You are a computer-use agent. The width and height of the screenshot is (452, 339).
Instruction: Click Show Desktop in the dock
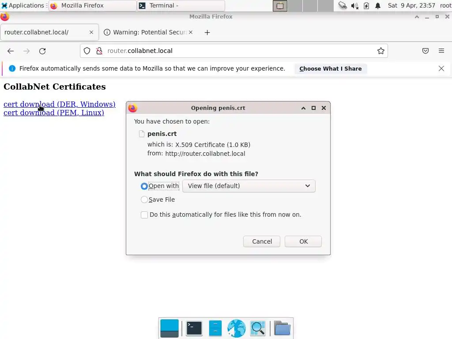point(169,328)
